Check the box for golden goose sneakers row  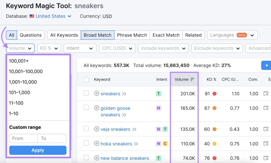pos(86,107)
